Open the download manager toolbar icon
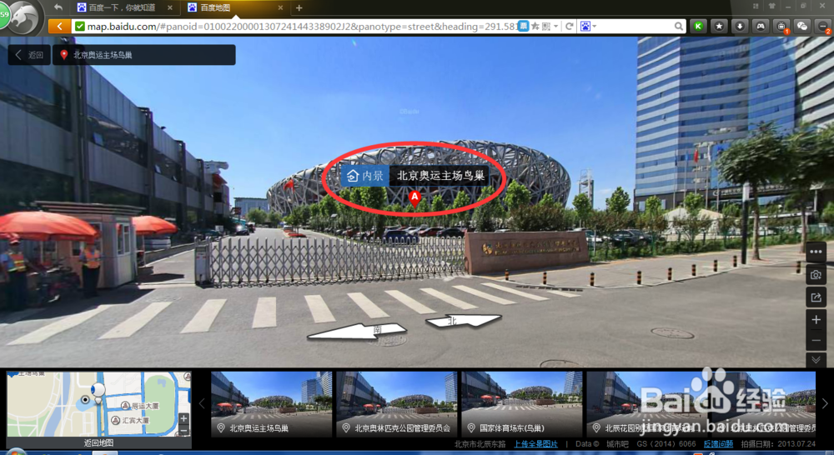Screen dimensions: 834x455 pos(740,26)
